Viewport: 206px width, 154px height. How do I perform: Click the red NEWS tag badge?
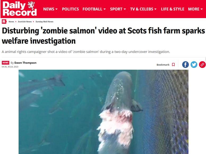[x=5, y=63]
